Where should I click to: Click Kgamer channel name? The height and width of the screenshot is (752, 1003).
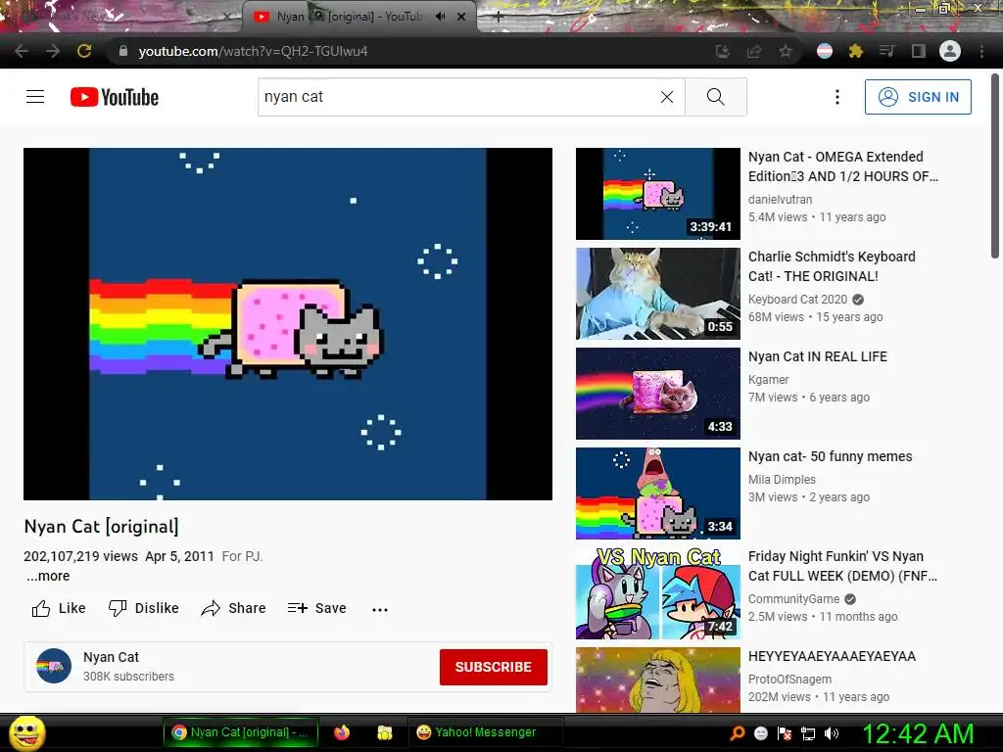click(768, 380)
